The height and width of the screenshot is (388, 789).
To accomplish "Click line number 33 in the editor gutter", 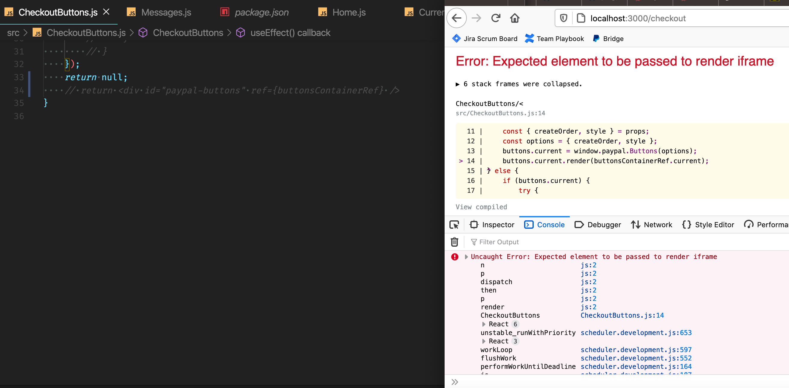I will (19, 77).
